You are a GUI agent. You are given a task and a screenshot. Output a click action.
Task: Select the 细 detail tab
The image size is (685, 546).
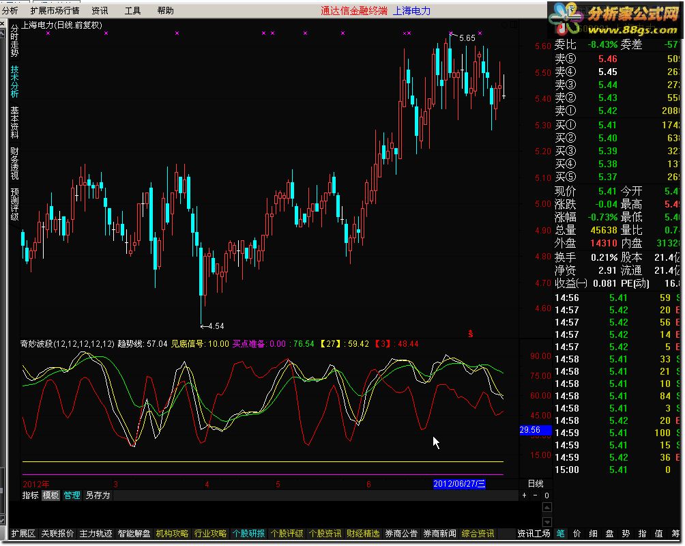coord(594,533)
